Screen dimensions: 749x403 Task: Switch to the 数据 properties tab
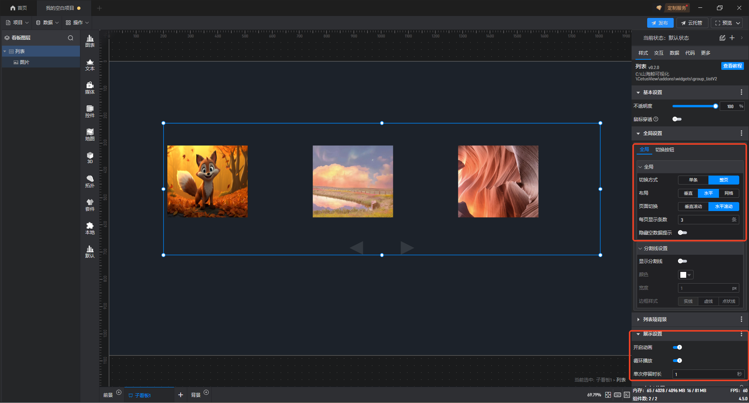(674, 53)
